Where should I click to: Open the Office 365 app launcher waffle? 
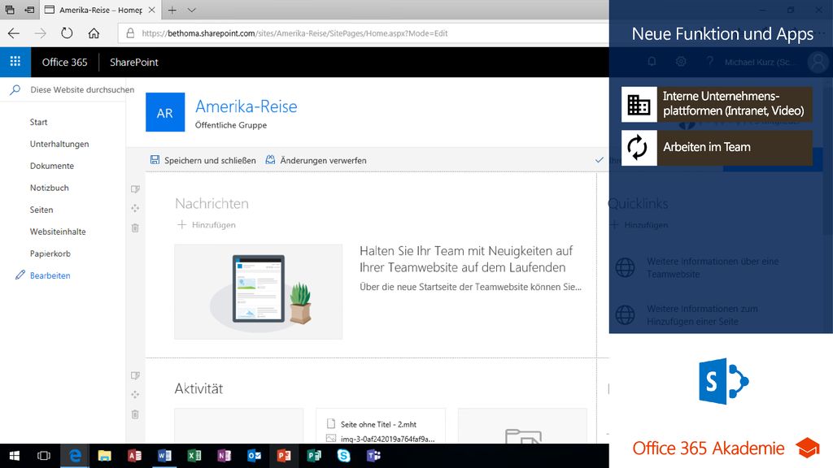coord(15,62)
